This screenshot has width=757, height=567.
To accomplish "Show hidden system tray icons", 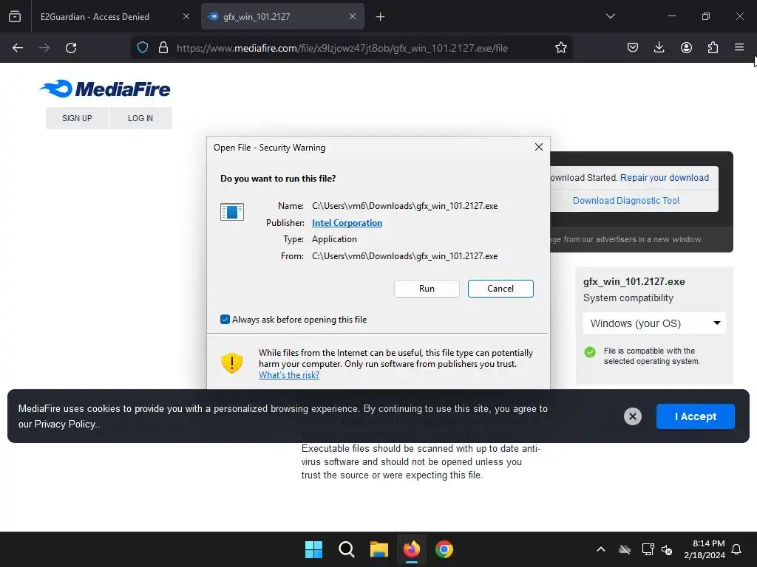I will pyautogui.click(x=600, y=549).
